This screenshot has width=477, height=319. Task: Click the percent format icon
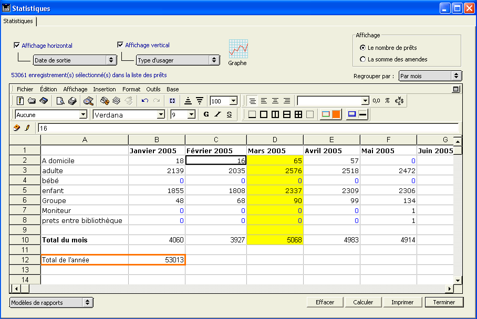click(387, 101)
